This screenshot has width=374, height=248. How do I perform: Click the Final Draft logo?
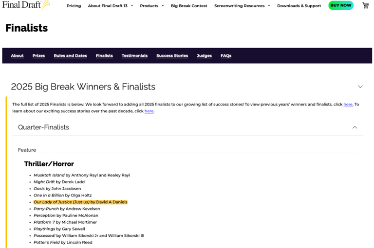pos(26,5)
